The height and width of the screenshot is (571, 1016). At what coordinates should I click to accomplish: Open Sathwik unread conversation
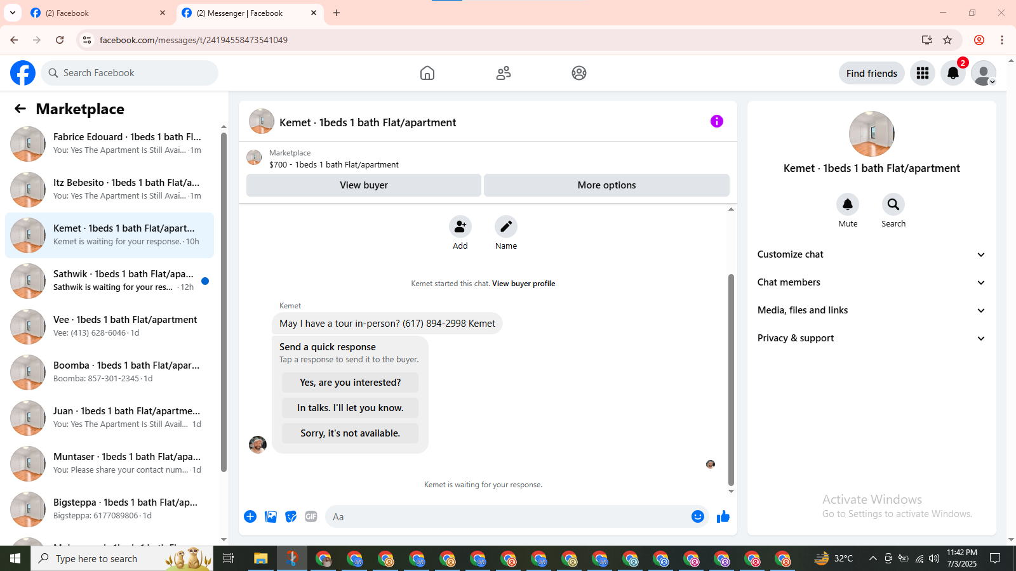(x=109, y=280)
